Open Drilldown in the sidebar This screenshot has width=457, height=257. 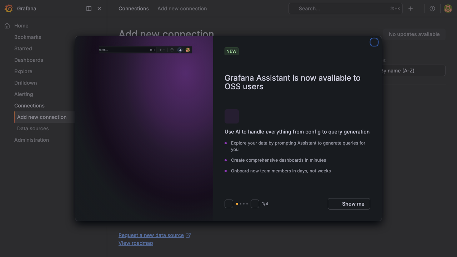coord(26,83)
